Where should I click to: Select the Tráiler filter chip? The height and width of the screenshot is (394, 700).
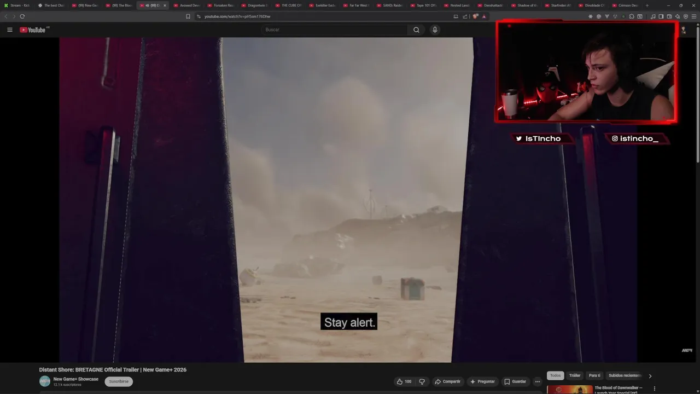(x=575, y=375)
